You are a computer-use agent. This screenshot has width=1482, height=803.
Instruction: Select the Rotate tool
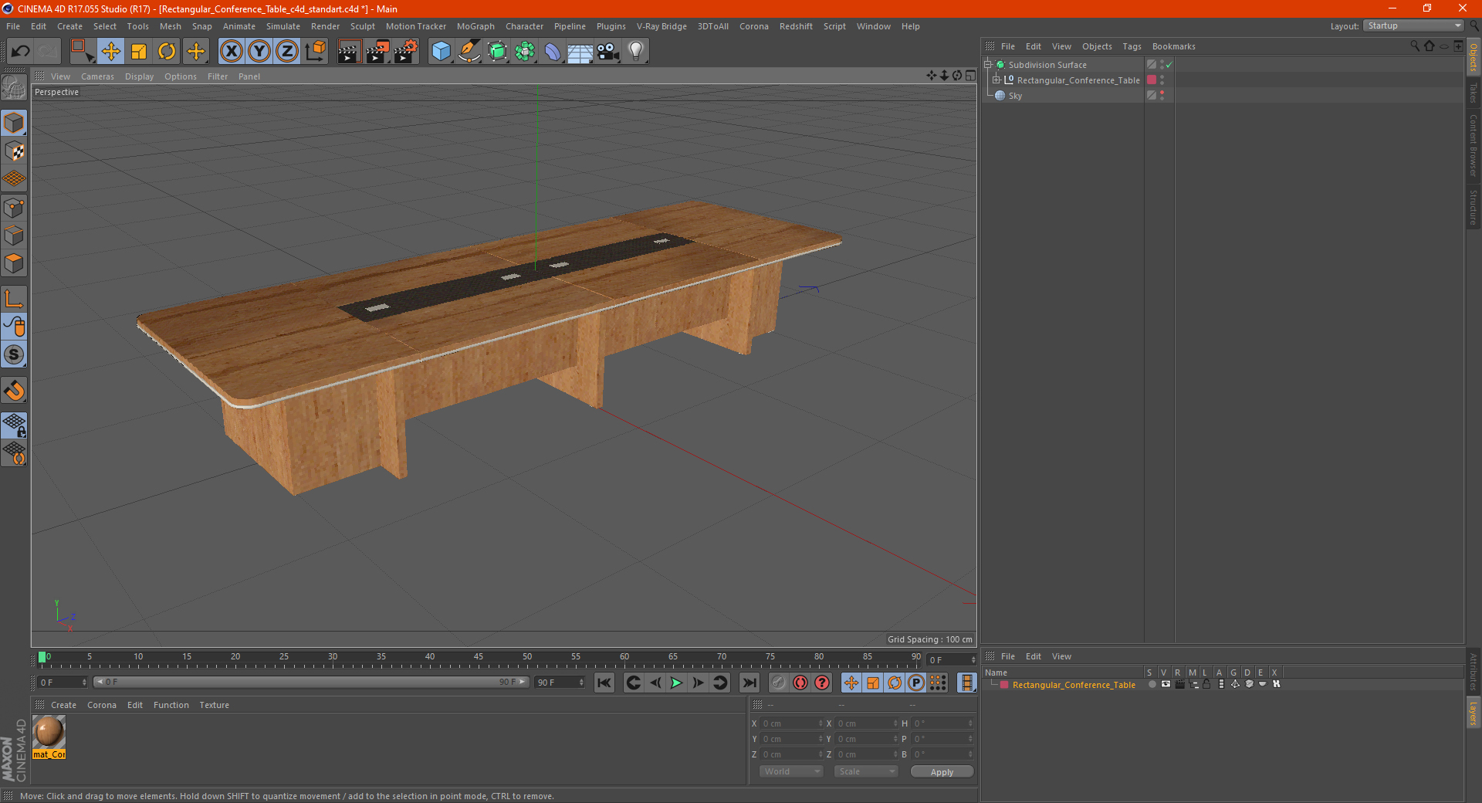[167, 52]
